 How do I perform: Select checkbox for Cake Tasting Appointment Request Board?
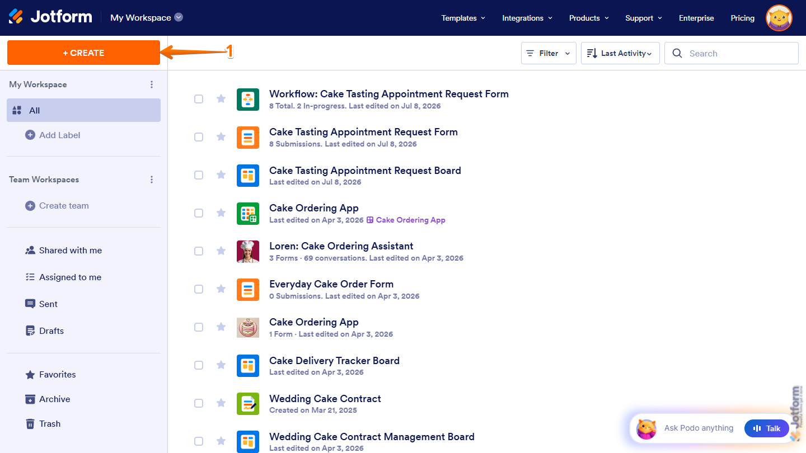pyautogui.click(x=199, y=175)
